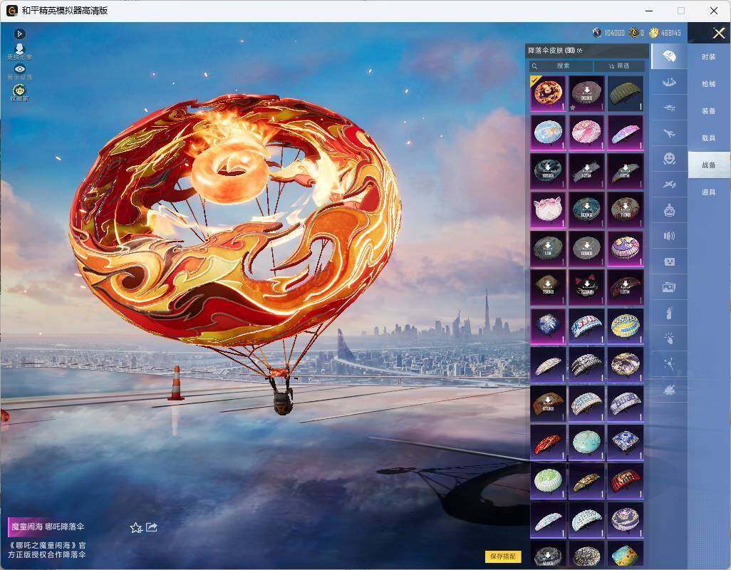Select the olive green default parachute thumbnail
The height and width of the screenshot is (570, 731).
[625, 93]
